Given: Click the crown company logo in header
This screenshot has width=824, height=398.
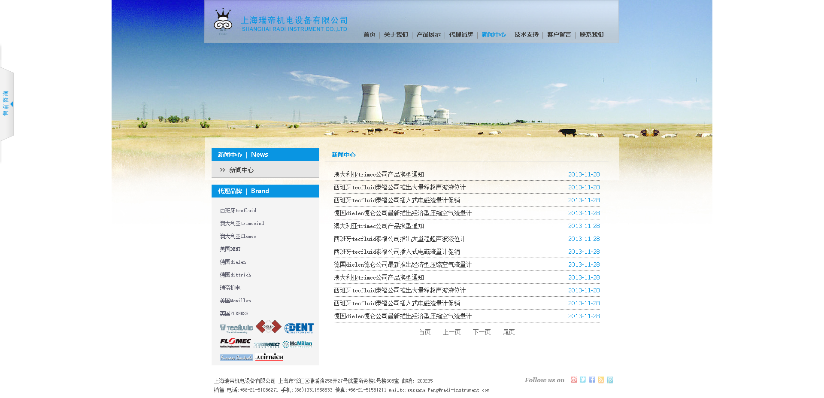Looking at the screenshot, I should pyautogui.click(x=223, y=21).
